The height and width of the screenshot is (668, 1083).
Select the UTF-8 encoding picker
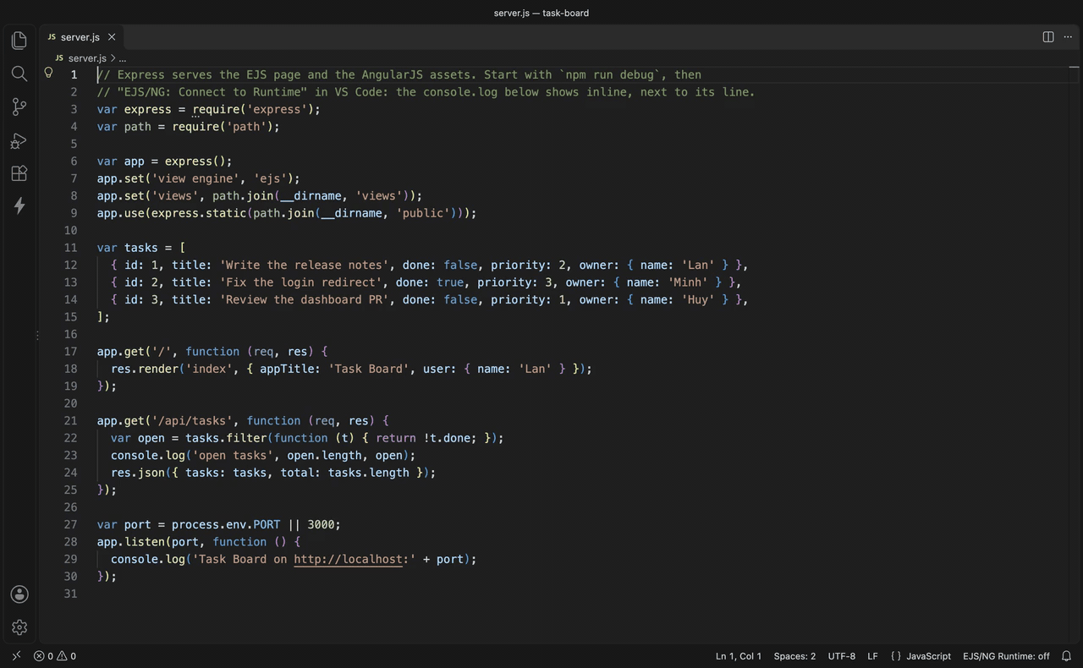tap(841, 656)
